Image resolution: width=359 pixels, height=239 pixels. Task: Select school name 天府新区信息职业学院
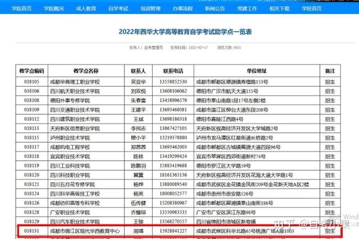point(75,129)
